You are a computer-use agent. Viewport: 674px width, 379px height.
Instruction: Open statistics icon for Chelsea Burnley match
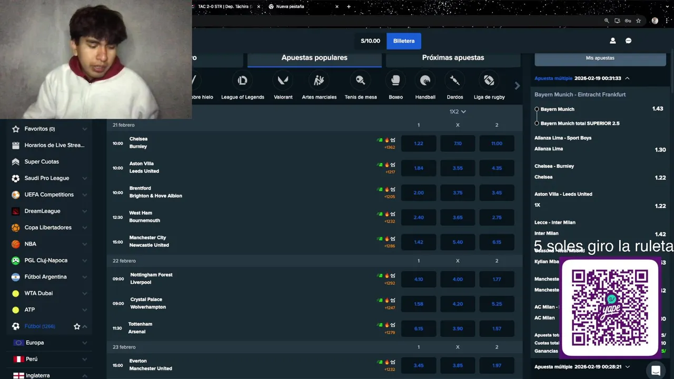click(393, 140)
